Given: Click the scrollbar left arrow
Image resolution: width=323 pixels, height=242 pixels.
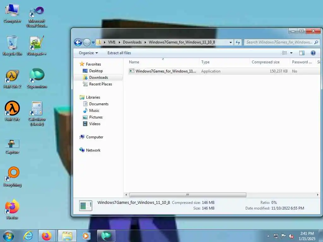Looking at the screenshot, I should pos(126,195).
